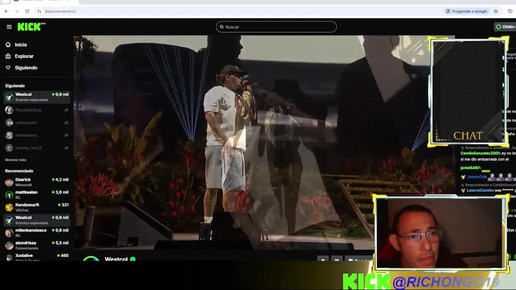Click Recomendado section heading
The width and height of the screenshot is (516, 290).
coord(19,171)
